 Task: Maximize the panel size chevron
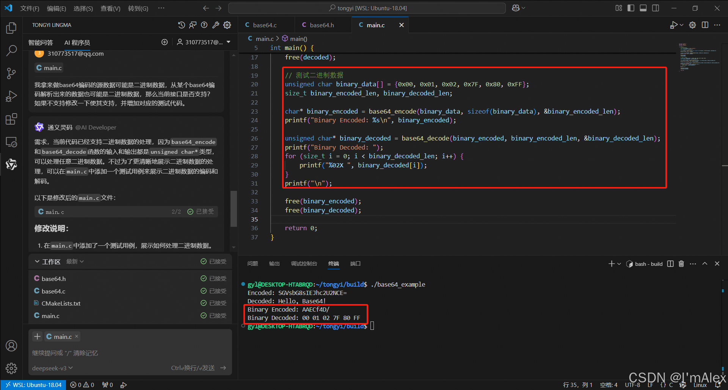click(x=705, y=264)
